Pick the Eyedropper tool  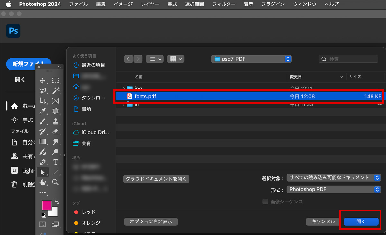point(42,111)
